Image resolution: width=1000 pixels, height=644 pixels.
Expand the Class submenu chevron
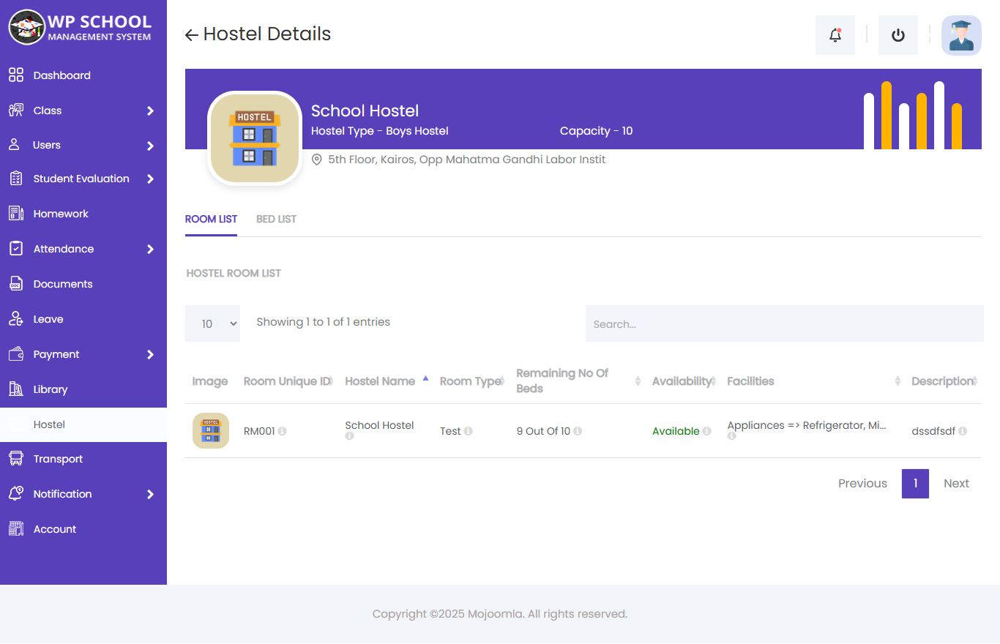[x=150, y=111]
